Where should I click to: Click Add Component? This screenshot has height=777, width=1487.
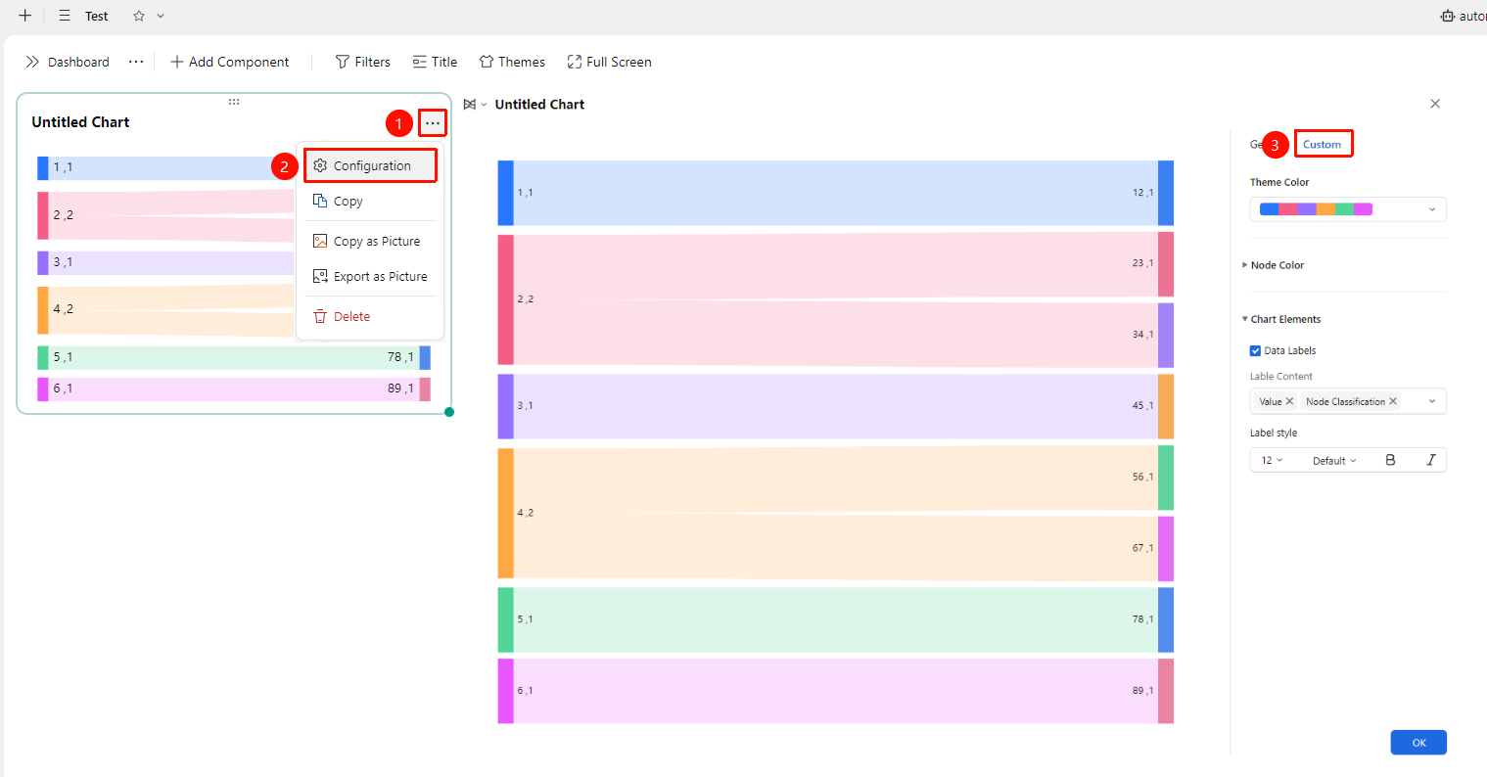[x=230, y=62]
